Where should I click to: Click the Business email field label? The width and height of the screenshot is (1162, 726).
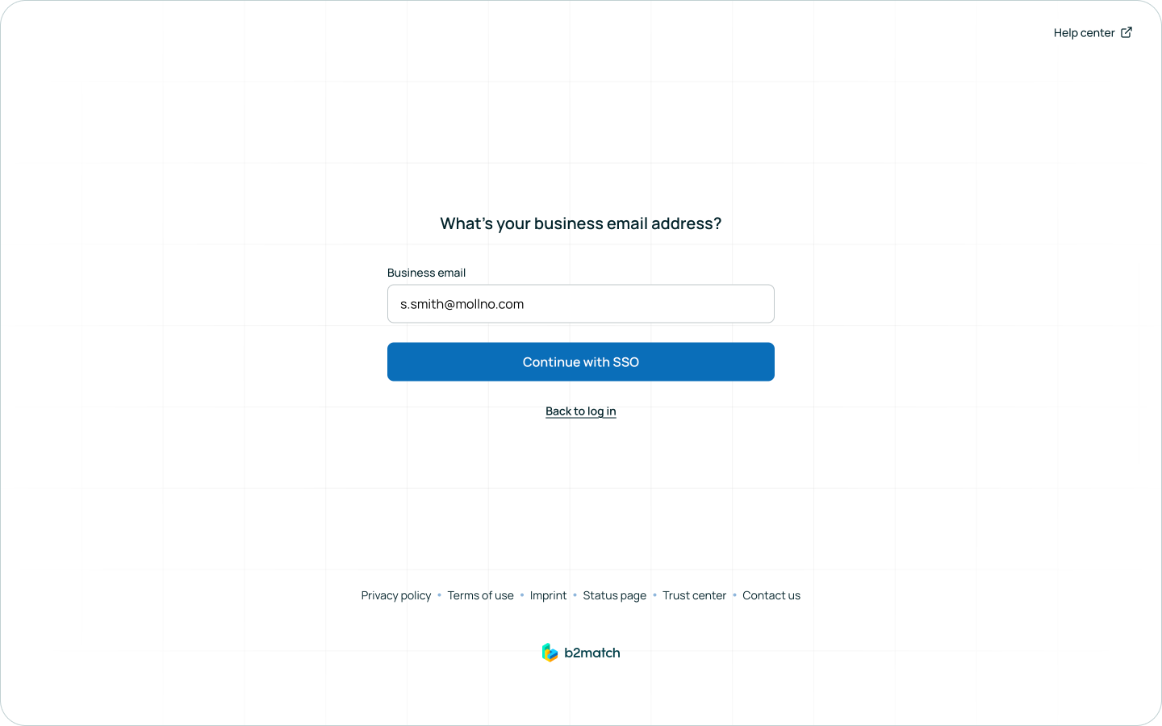(x=427, y=273)
